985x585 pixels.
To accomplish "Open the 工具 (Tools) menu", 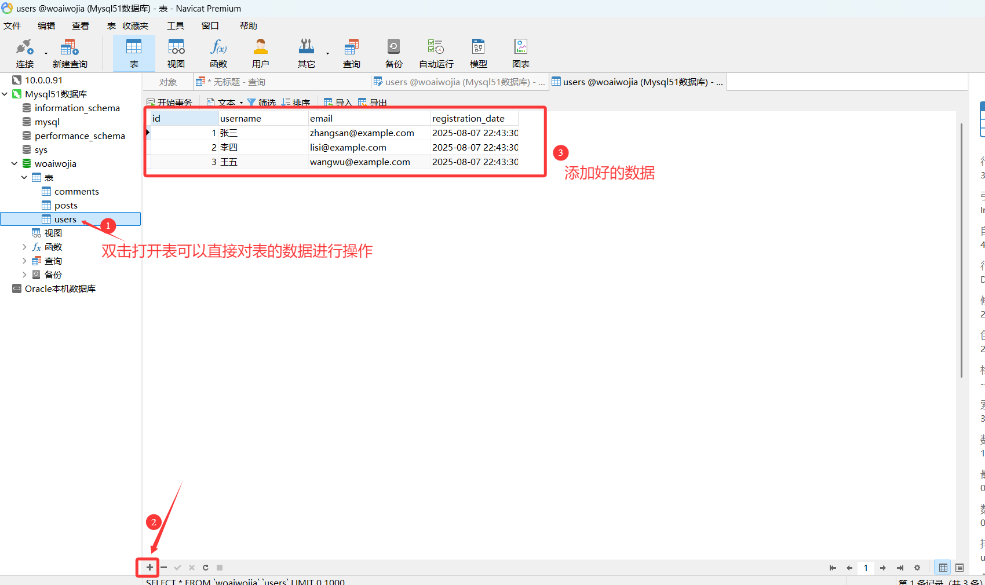I will (x=175, y=26).
